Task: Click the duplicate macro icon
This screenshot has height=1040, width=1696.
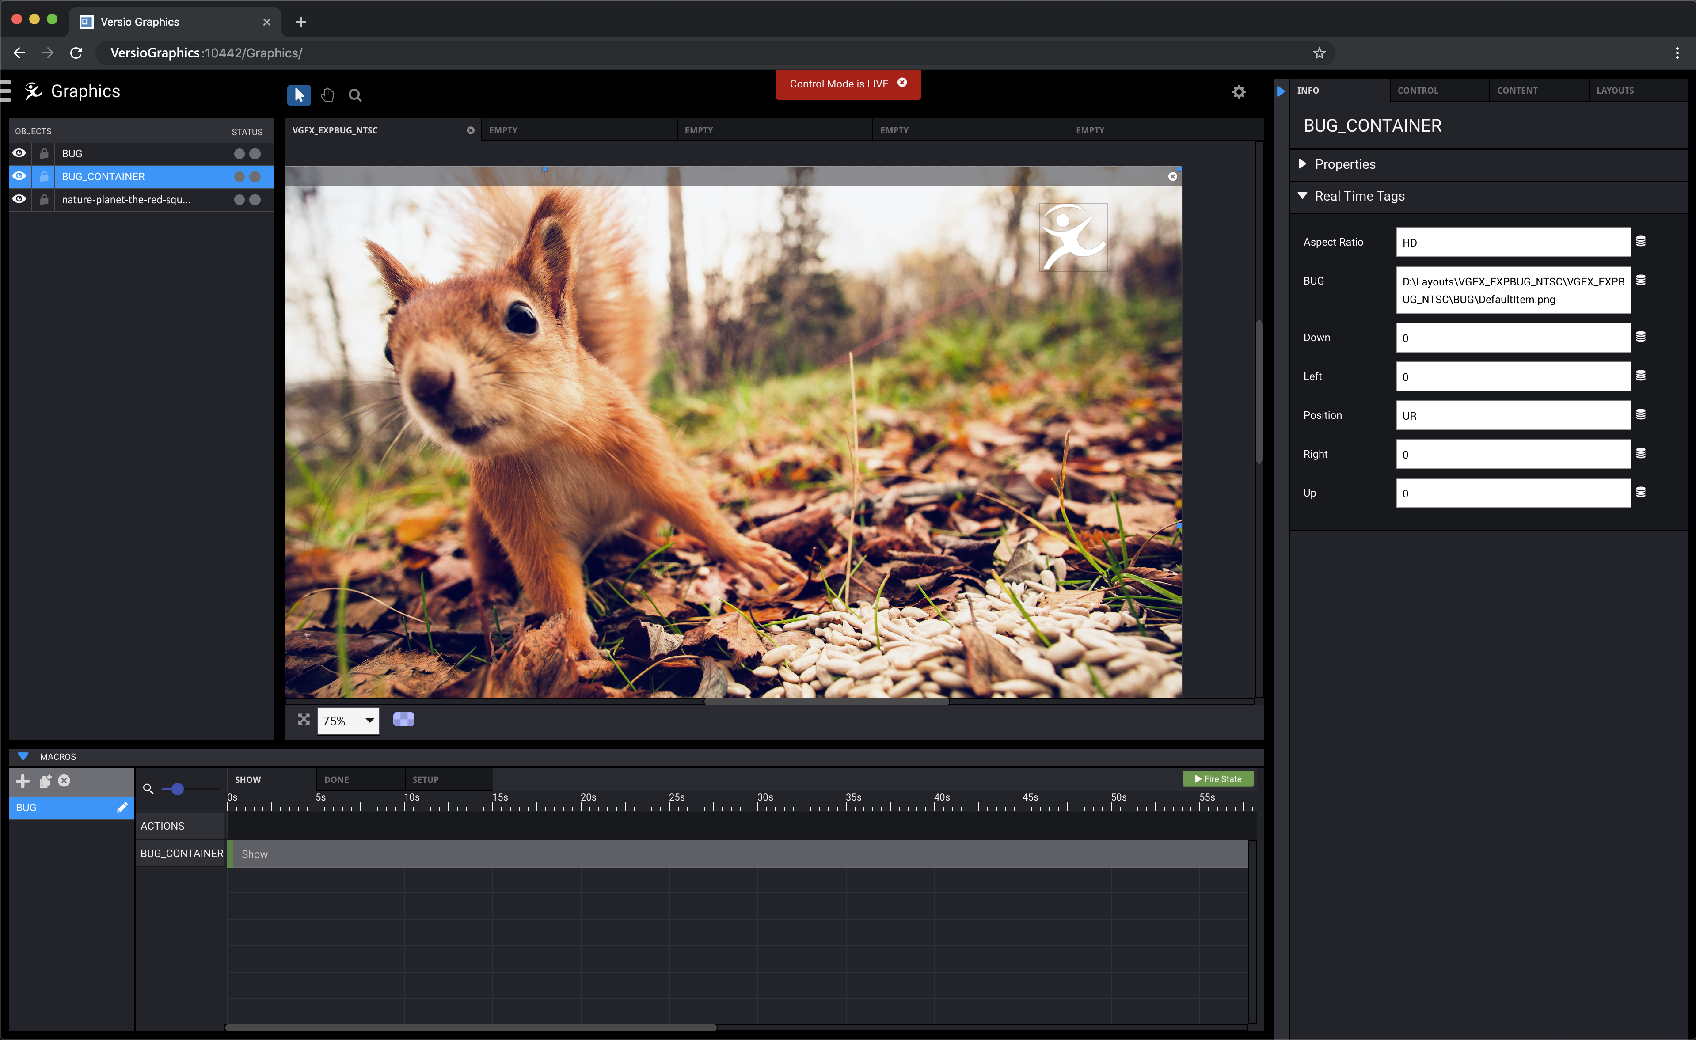Action: coord(46,781)
